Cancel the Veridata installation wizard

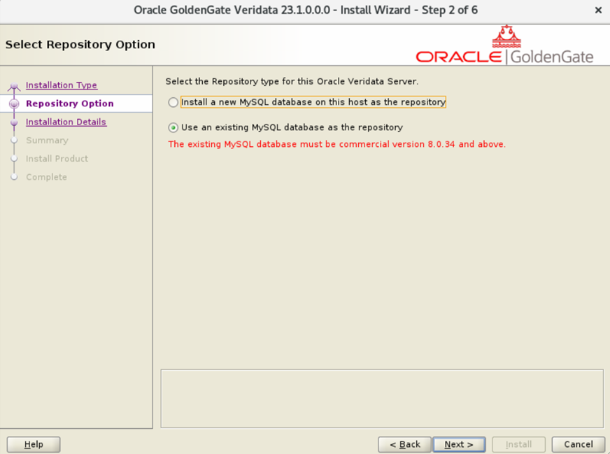click(578, 444)
